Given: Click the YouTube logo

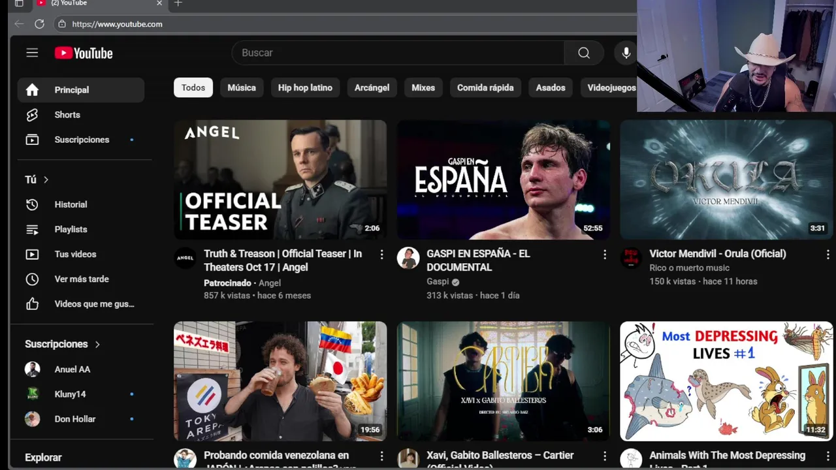Looking at the screenshot, I should point(84,53).
